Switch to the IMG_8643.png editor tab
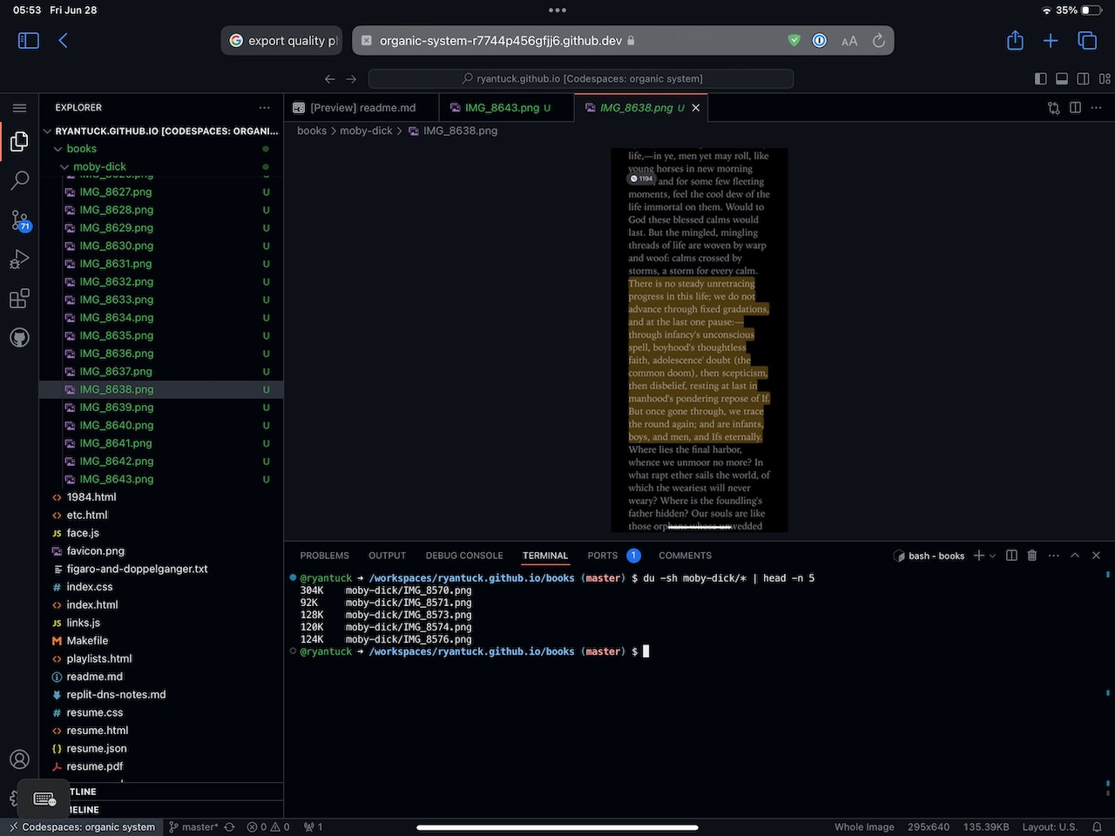This screenshot has height=836, width=1115. [501, 108]
